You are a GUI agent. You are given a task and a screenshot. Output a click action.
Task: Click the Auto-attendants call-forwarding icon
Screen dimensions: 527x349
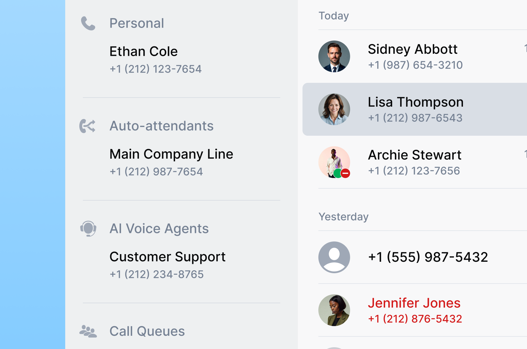tap(87, 126)
